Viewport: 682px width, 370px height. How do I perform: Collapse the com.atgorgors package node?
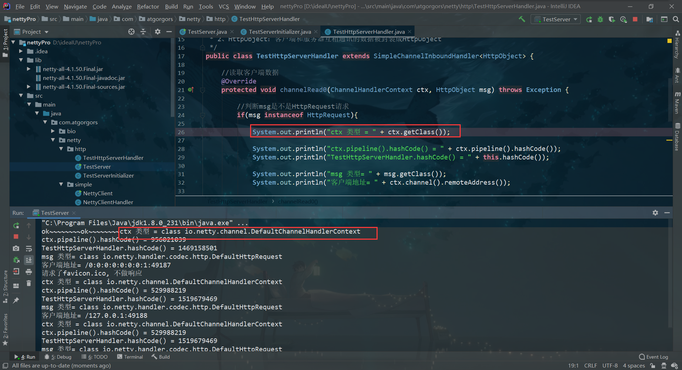pos(45,122)
